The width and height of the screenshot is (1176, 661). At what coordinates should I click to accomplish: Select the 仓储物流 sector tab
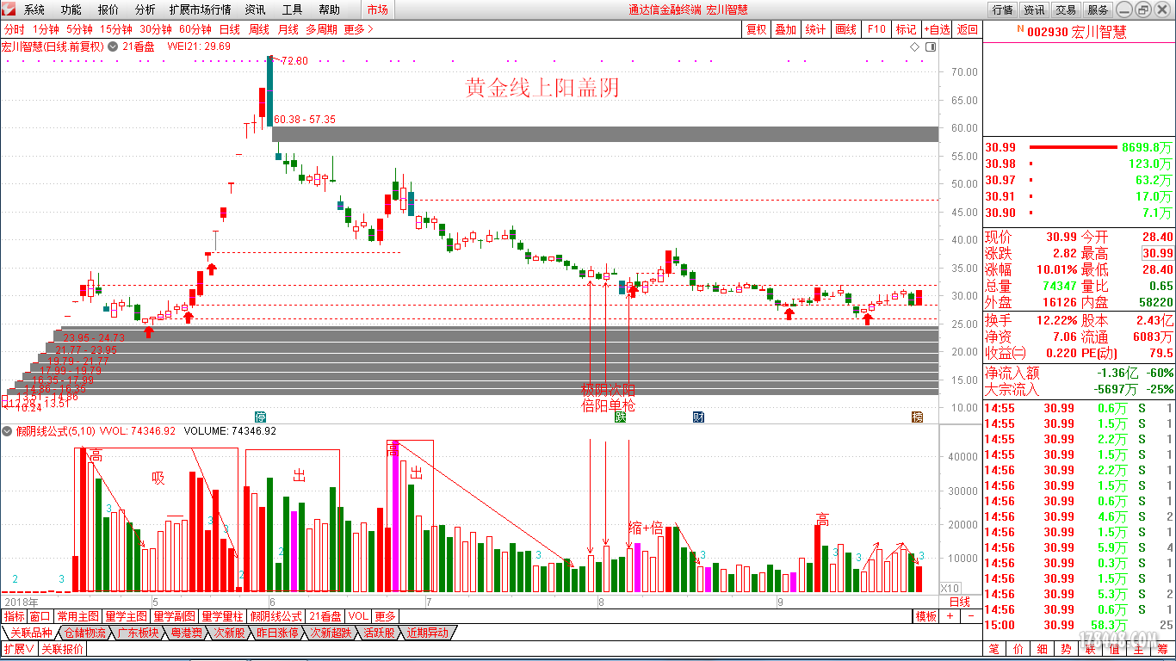(x=85, y=633)
